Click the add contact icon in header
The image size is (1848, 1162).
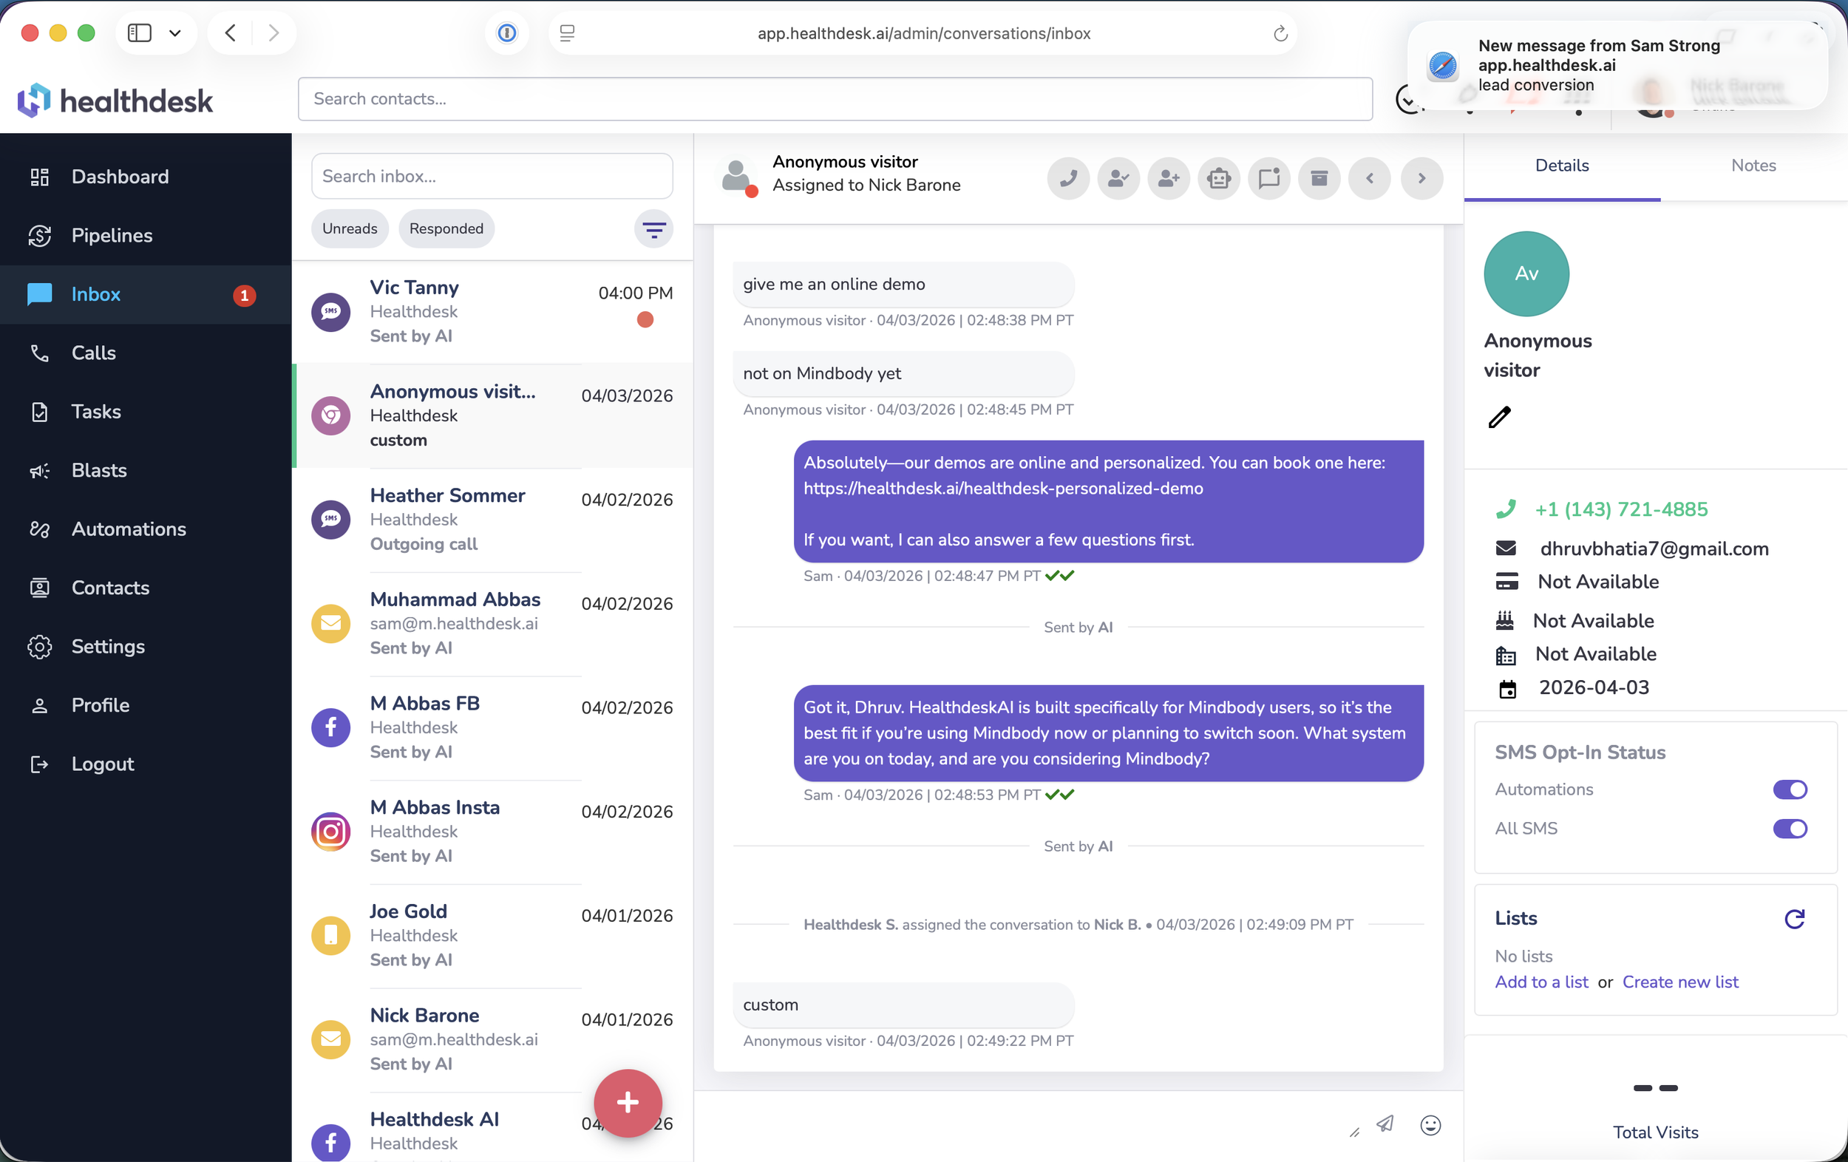[x=1168, y=179]
